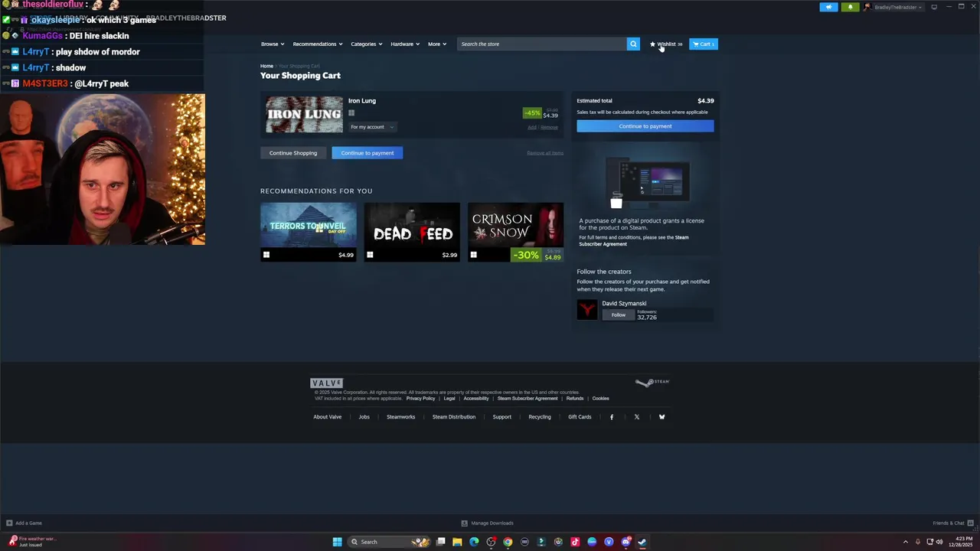This screenshot has width=980, height=551.
Task: Open the 'For my account' dropdown
Action: click(x=371, y=127)
